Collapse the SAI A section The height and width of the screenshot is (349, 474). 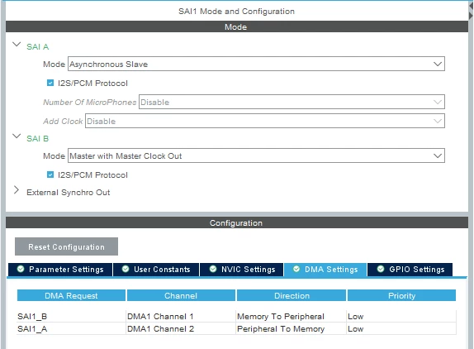click(x=17, y=45)
